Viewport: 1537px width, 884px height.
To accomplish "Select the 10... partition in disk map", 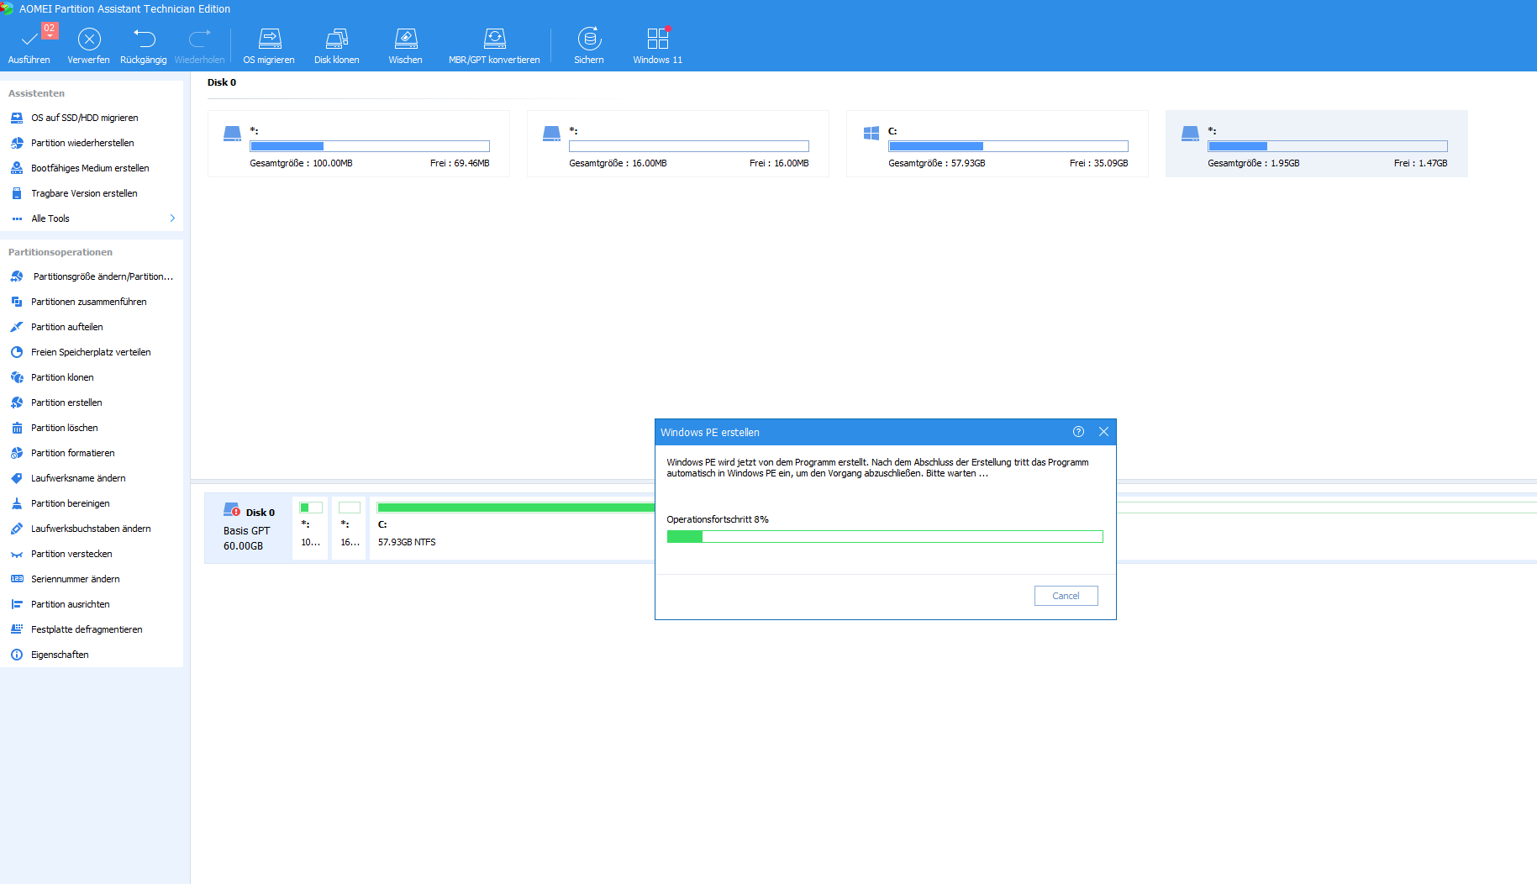I will point(310,529).
